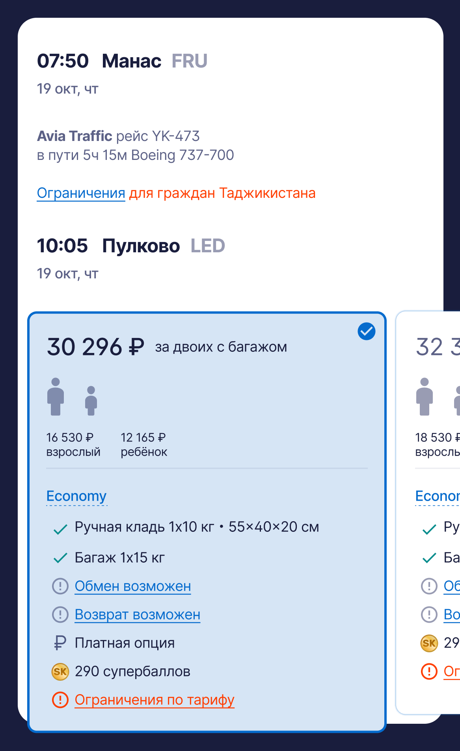Click the SK coin icon in second fare card
Screen dimensions: 460x751
(429, 643)
